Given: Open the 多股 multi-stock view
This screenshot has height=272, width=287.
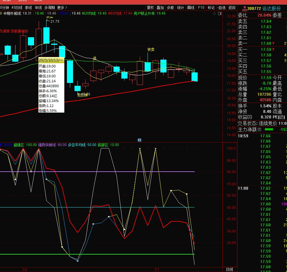Looking at the screenshot, I should click(x=170, y=8).
